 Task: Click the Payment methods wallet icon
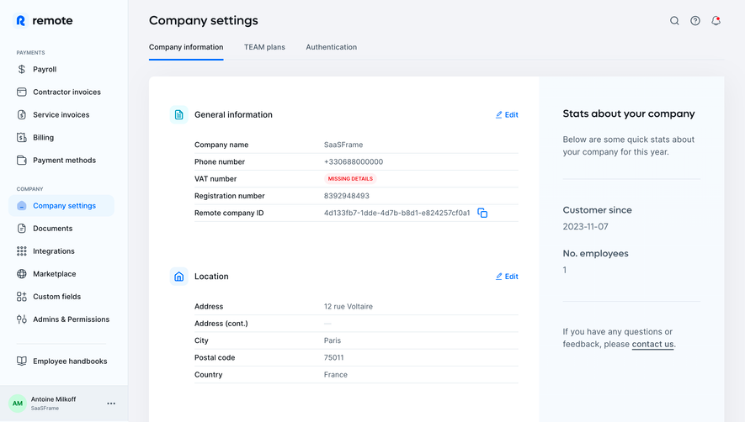point(21,161)
